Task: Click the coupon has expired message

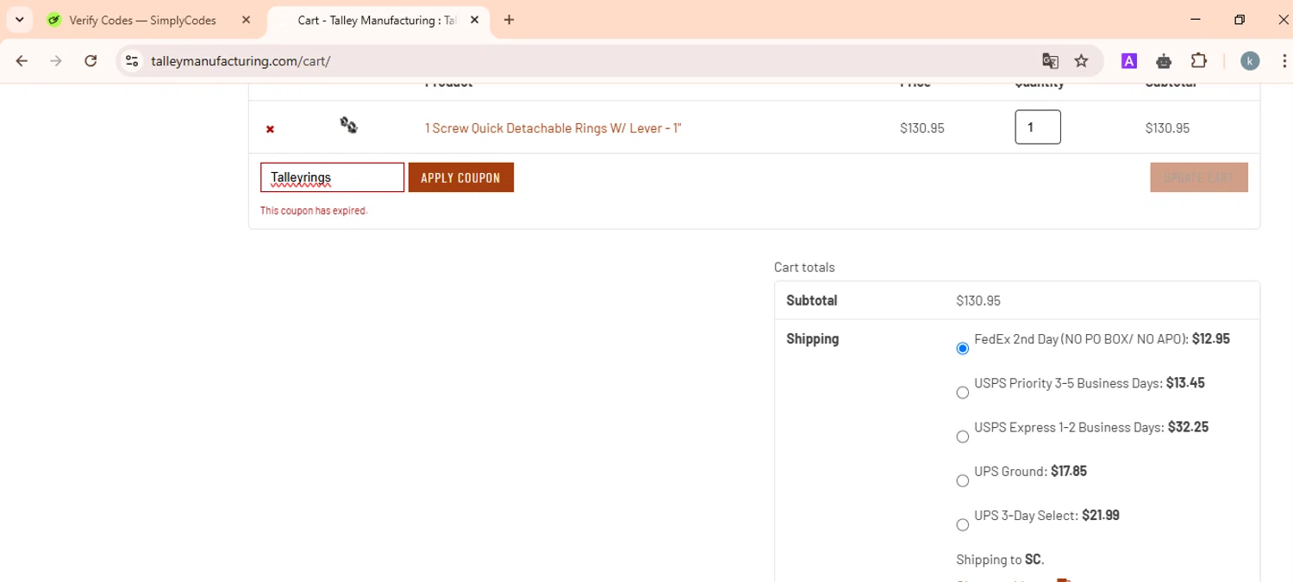Action: click(314, 211)
